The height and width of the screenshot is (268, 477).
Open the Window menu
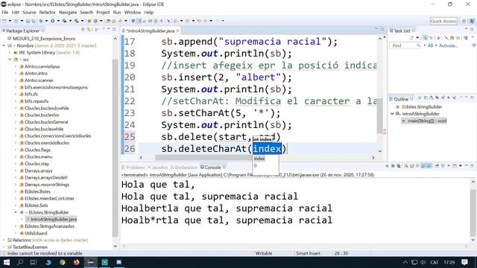[133, 13]
